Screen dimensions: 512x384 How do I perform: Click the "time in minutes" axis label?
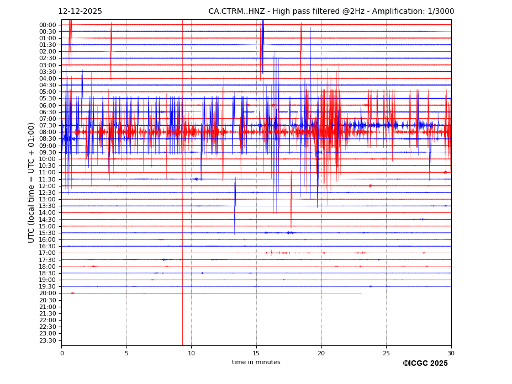pos(256,362)
